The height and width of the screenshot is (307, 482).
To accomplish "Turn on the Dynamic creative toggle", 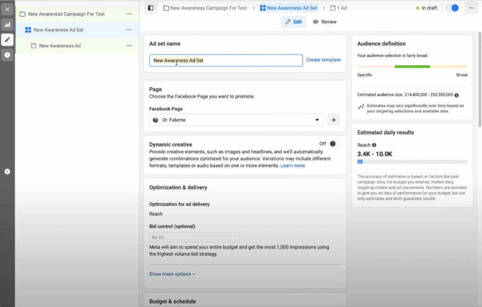I will (x=335, y=144).
